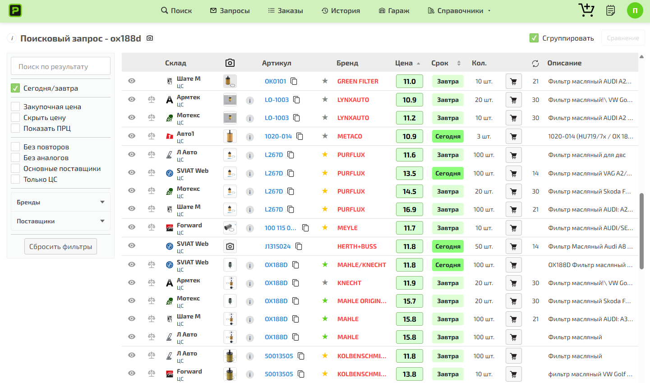
Task: Open the green user avatar menu
Action: pyautogui.click(x=635, y=10)
